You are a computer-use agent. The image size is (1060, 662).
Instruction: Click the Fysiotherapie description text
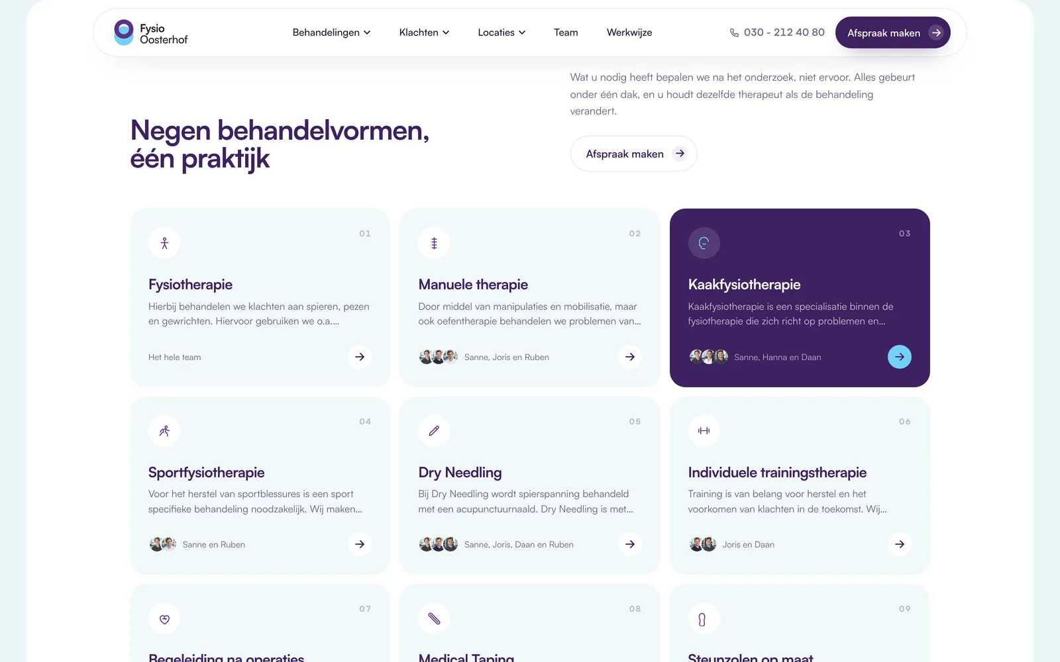[259, 314]
